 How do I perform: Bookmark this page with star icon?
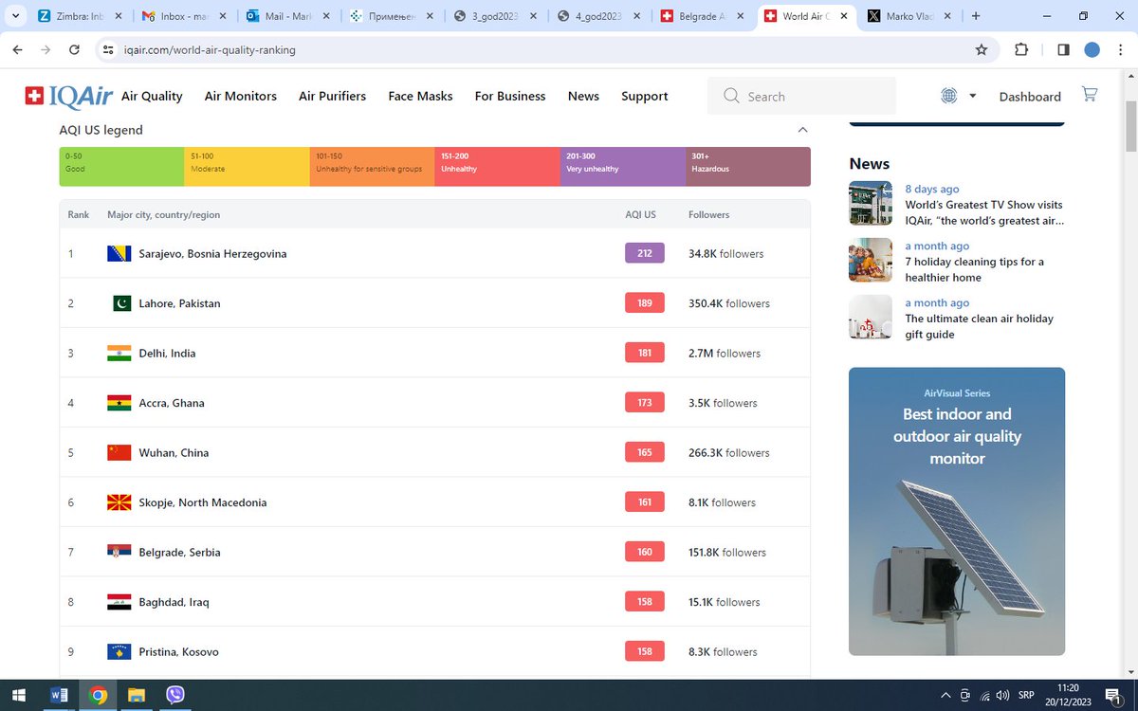click(x=982, y=49)
